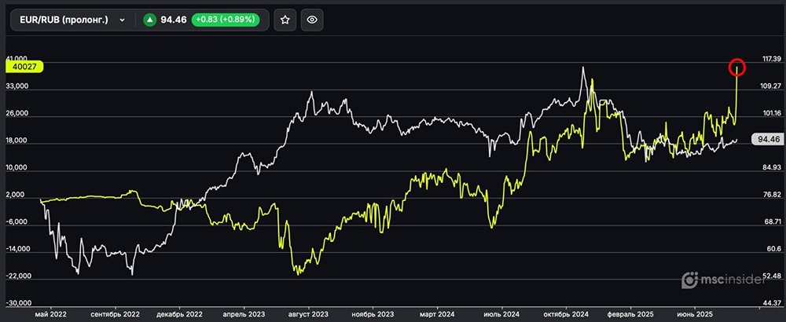Click the 84.93 right axis value
The height and width of the screenshot is (322, 786).
click(773, 167)
